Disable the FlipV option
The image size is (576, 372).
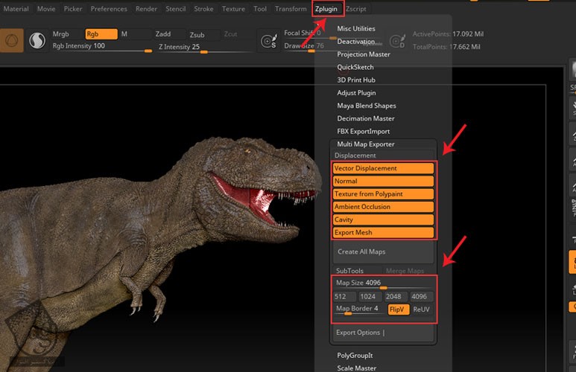click(398, 309)
